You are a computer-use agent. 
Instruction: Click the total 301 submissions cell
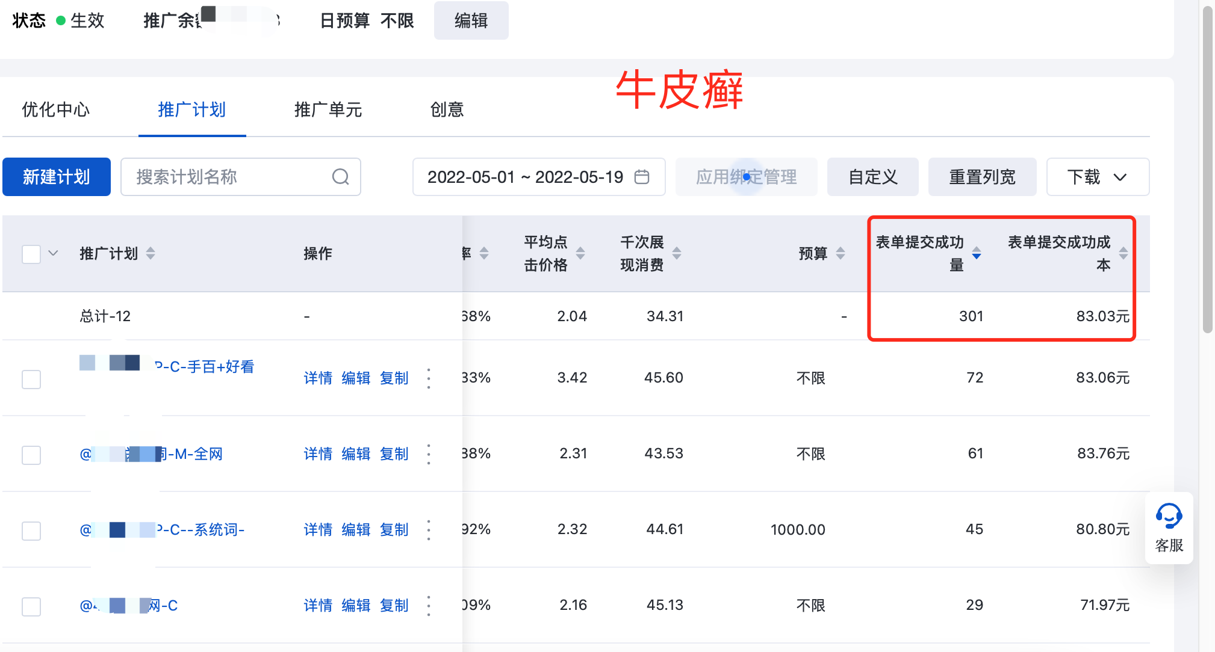pos(971,316)
